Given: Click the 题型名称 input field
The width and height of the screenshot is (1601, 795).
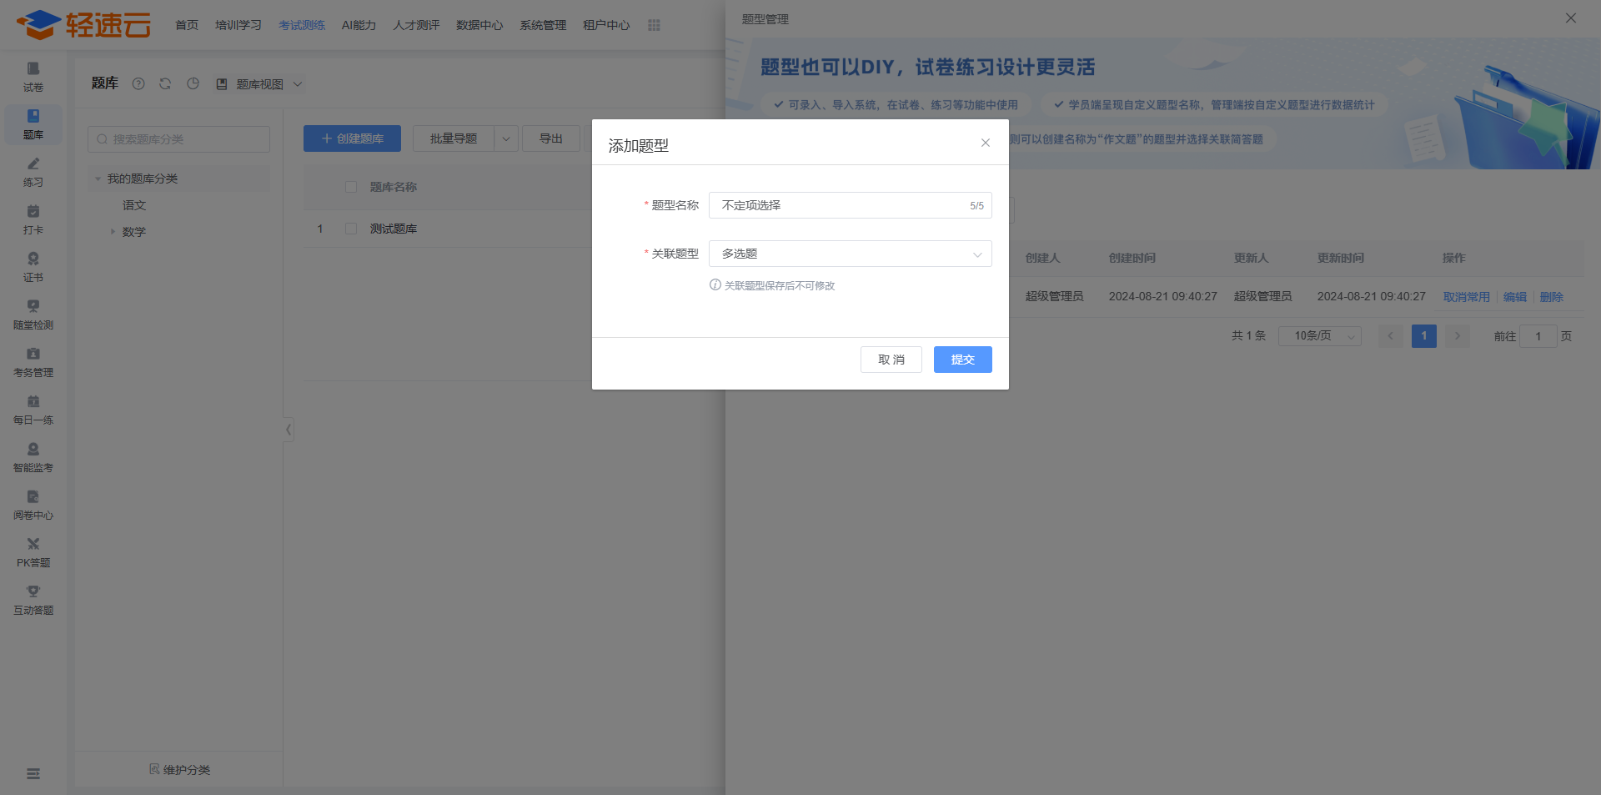Looking at the screenshot, I should tap(838, 205).
